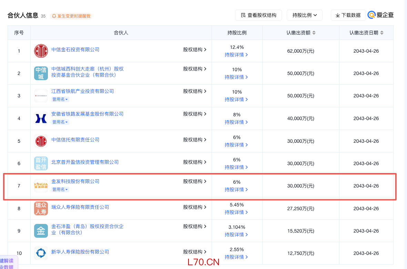The height and width of the screenshot is (269, 407).
Task: Open 股权结构 for 中信城西科创大走廊 fund
Action: point(195,69)
